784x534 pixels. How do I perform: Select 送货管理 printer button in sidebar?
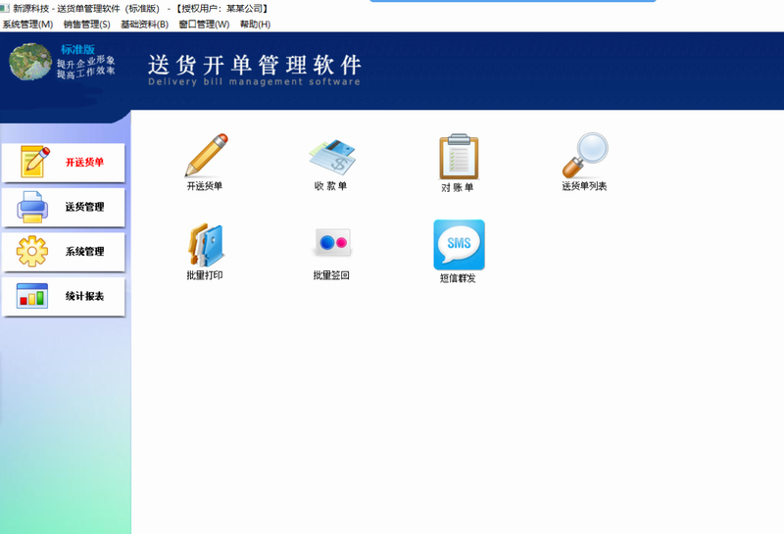pos(65,207)
